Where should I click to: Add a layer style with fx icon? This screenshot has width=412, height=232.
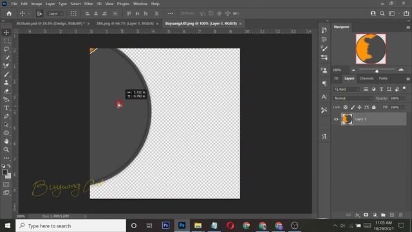[357, 215]
